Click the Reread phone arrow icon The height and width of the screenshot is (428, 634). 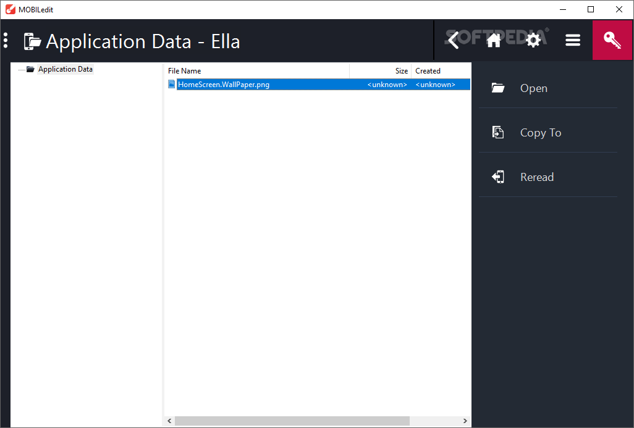point(497,177)
